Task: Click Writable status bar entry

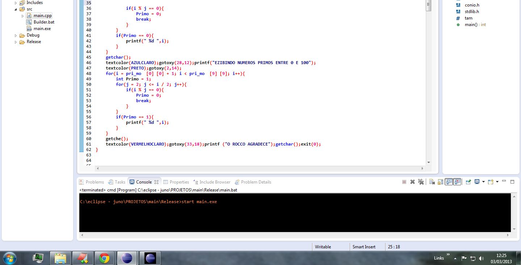Action: pyautogui.click(x=323, y=247)
